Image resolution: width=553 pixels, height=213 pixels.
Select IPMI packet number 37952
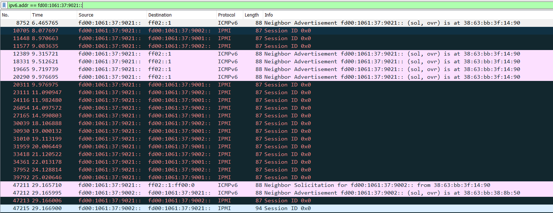pos(258,170)
